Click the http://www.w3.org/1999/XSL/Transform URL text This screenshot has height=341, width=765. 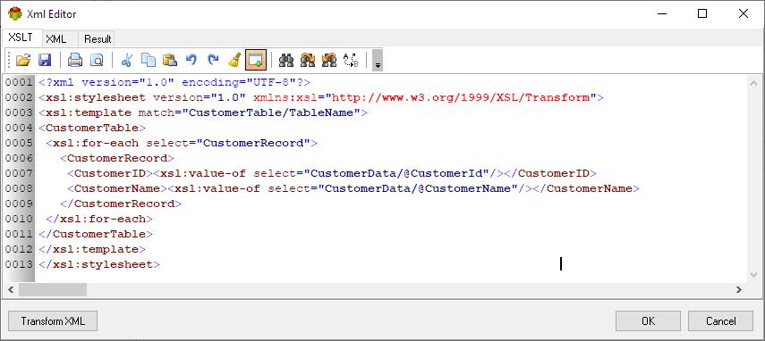coord(461,97)
